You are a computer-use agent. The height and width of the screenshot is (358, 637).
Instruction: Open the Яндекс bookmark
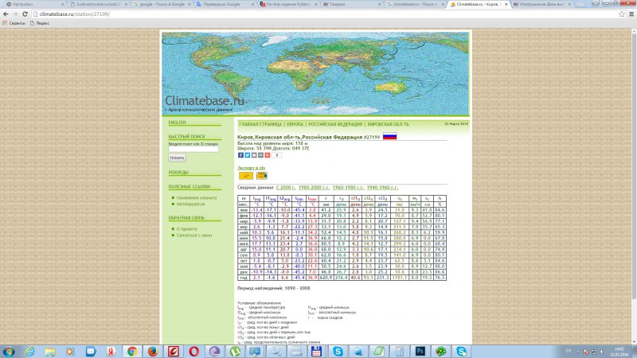[40, 23]
